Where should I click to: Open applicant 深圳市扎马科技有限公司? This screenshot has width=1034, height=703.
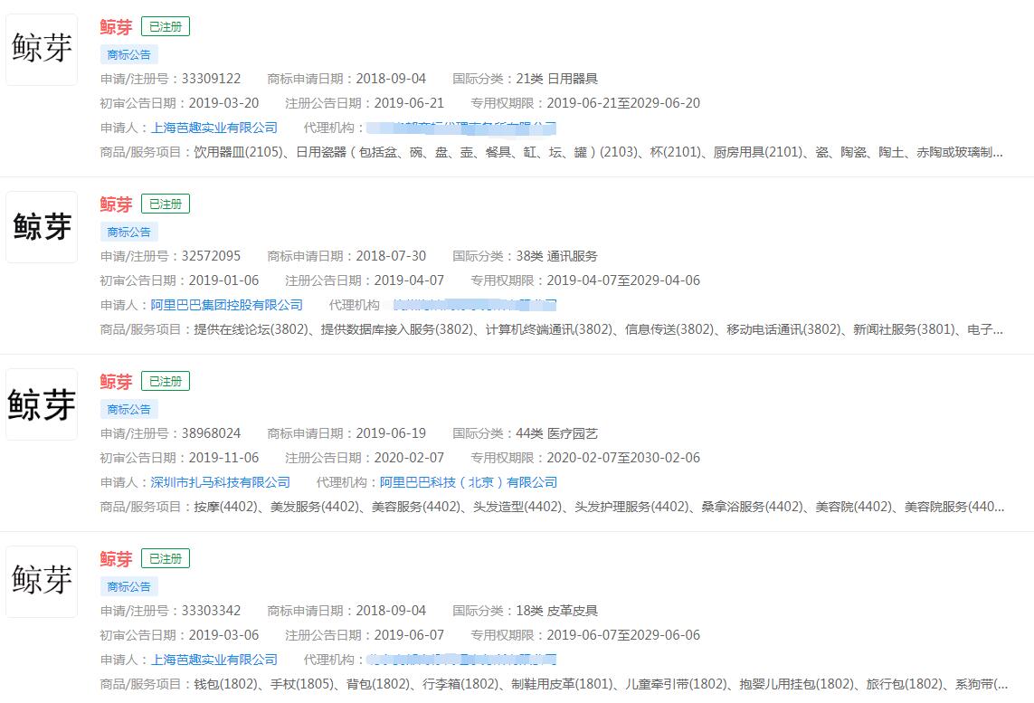pos(221,482)
